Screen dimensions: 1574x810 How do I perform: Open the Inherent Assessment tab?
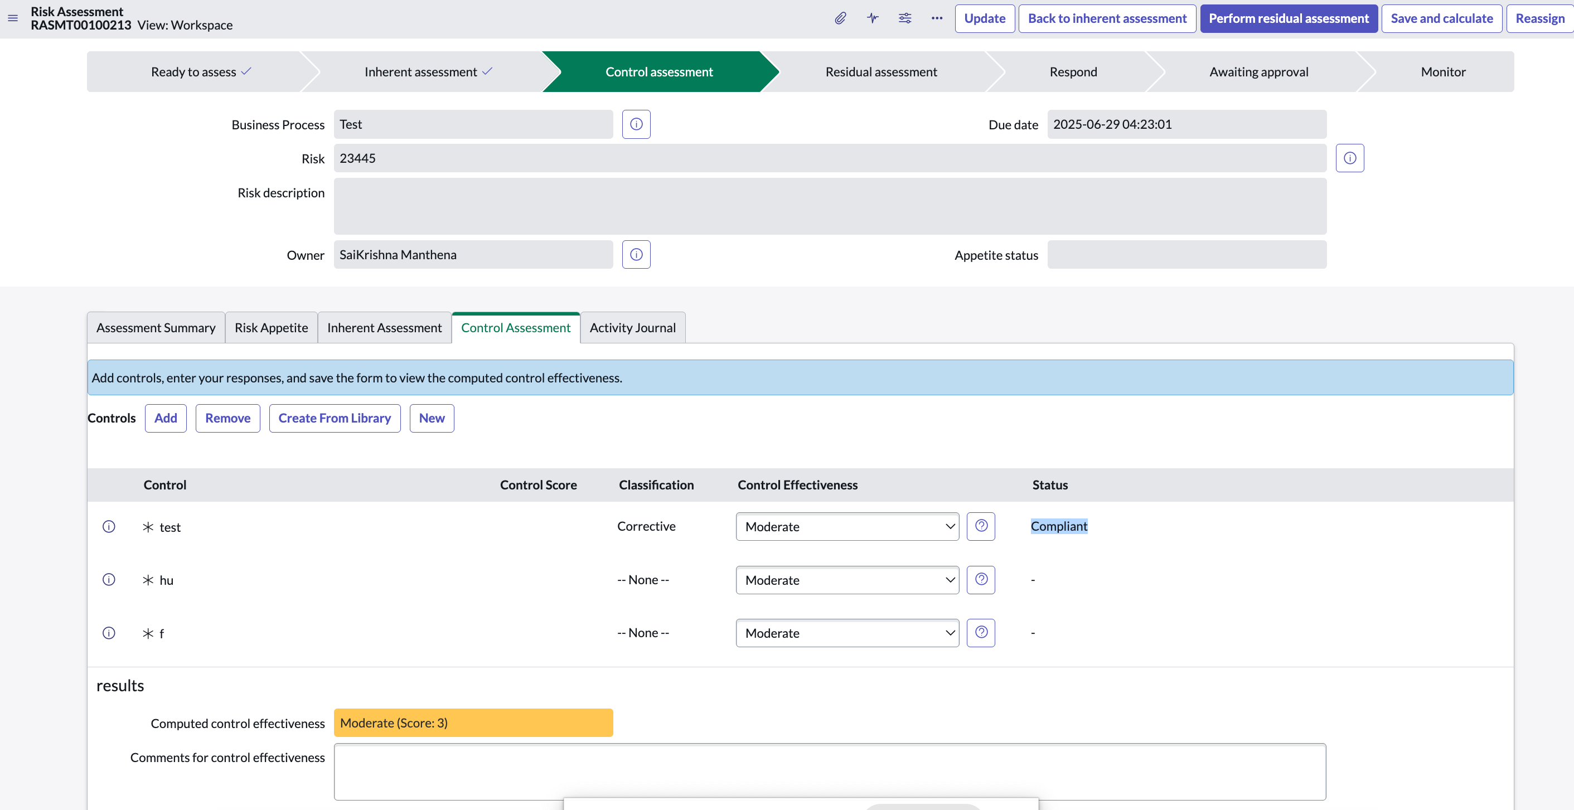click(x=384, y=327)
